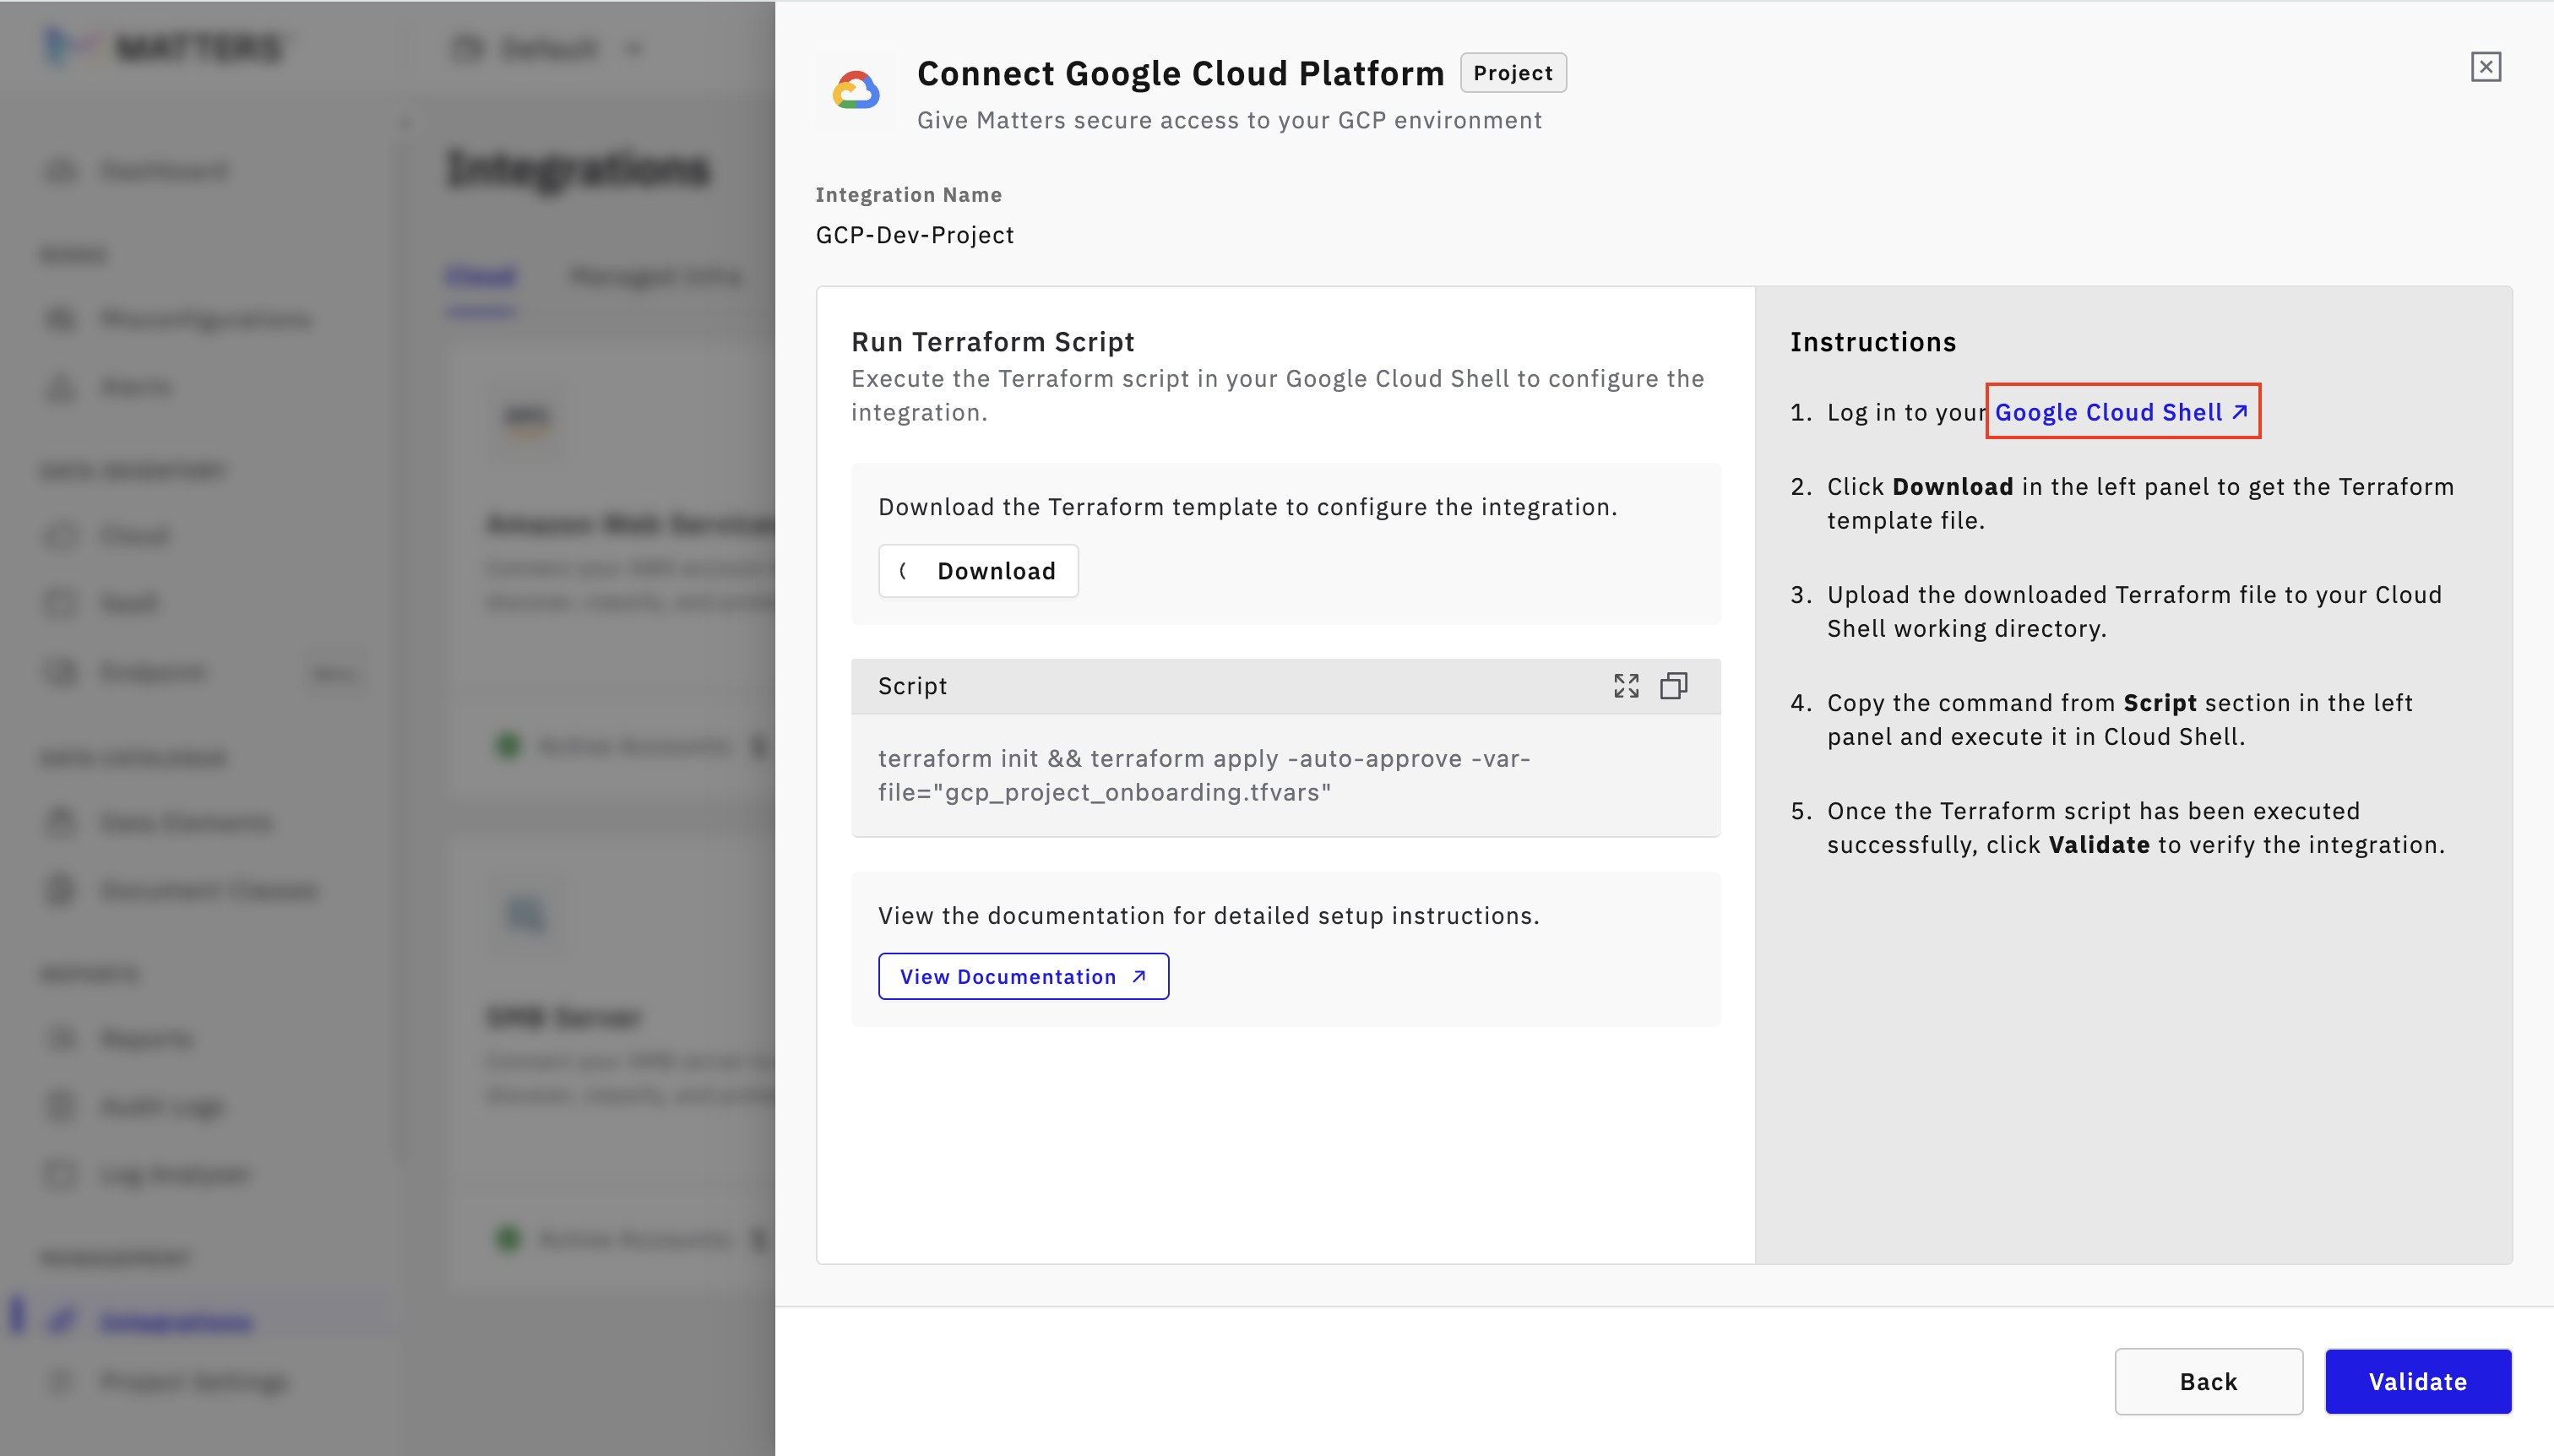Close the Connect Google Cloud Platform dialog

tap(2485, 67)
